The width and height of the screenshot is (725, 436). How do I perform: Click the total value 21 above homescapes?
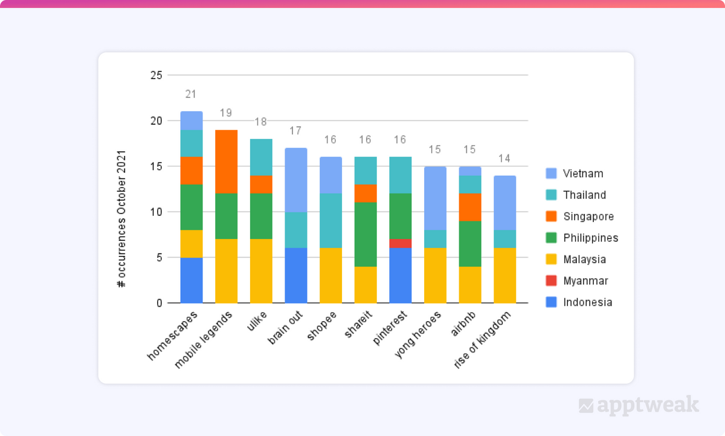pos(192,94)
